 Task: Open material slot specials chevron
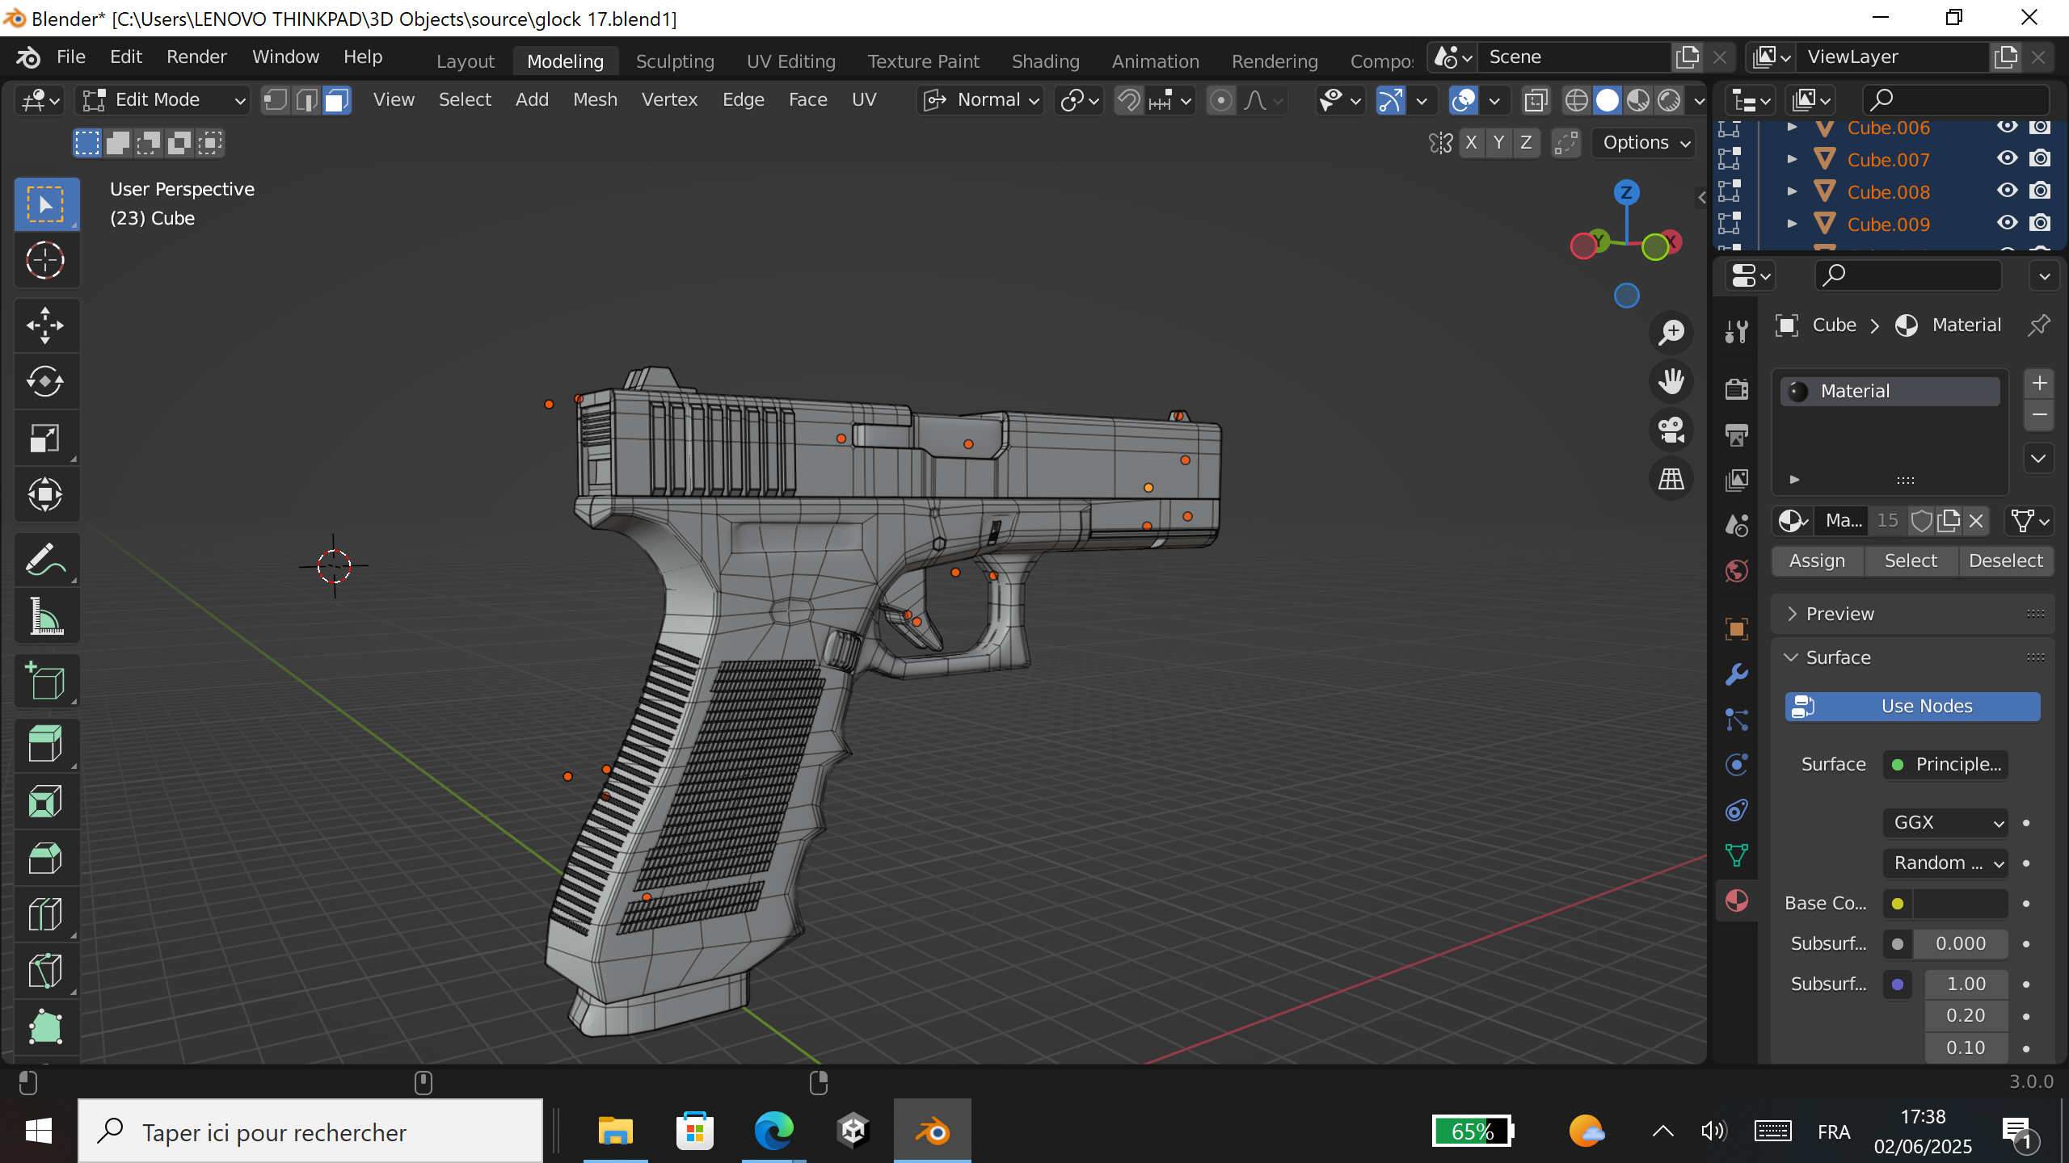point(2038,459)
